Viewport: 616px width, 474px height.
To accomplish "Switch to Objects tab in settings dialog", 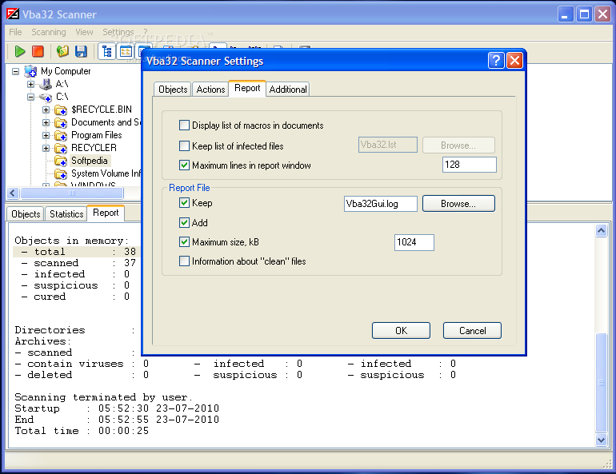I will 173,90.
